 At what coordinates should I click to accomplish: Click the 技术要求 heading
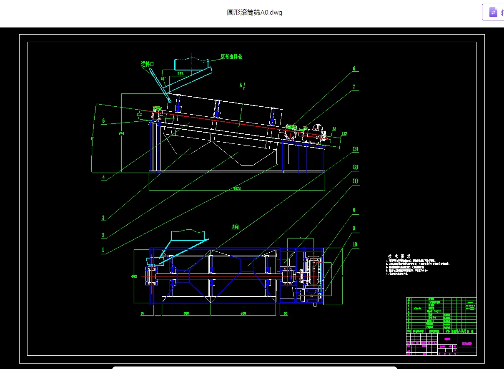(x=399, y=256)
